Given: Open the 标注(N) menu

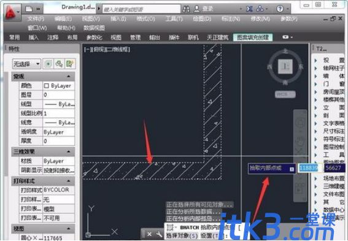Looking at the screenshot, I should (231, 19).
